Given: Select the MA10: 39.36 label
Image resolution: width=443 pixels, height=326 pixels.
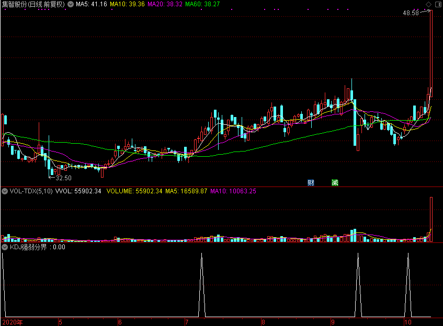Looking at the screenshot, I should 127,4.
